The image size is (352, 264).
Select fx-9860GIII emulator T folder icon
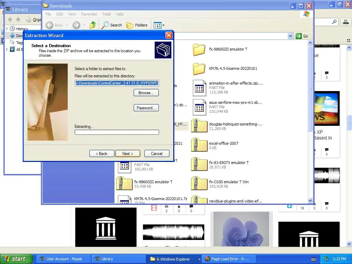[x=199, y=49]
